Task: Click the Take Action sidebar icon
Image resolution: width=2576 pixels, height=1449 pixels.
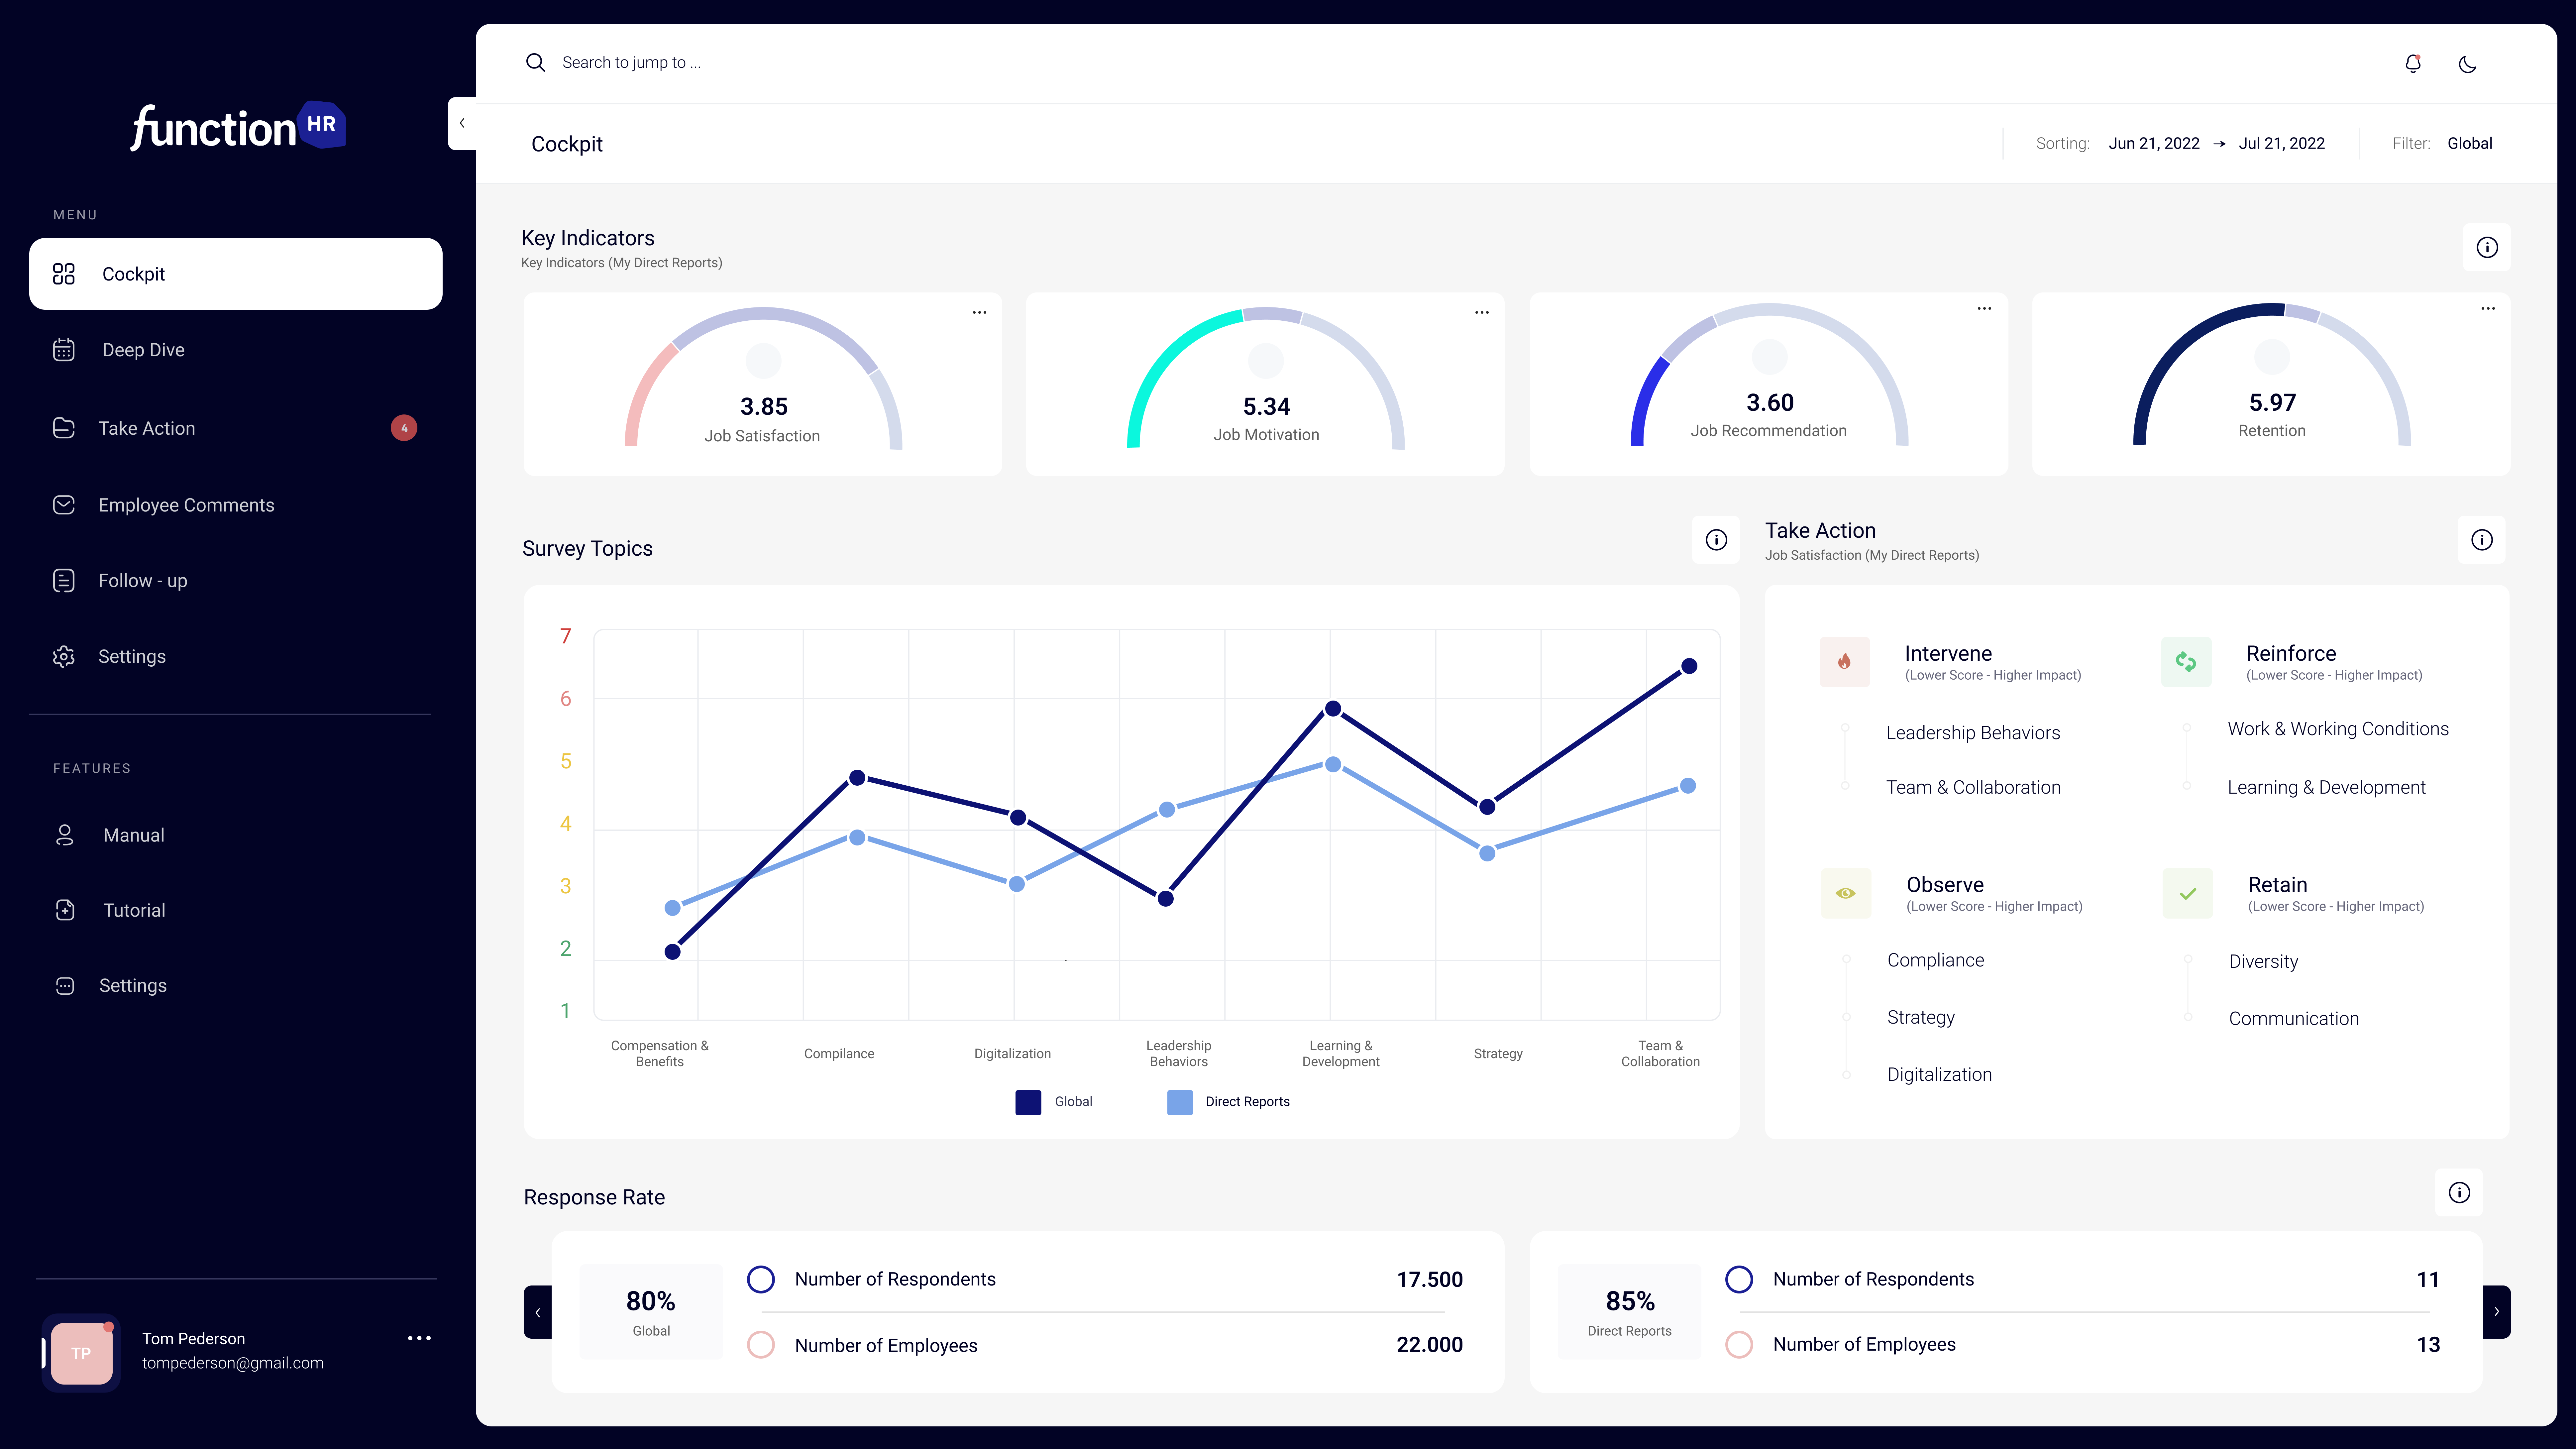Action: (x=64, y=426)
